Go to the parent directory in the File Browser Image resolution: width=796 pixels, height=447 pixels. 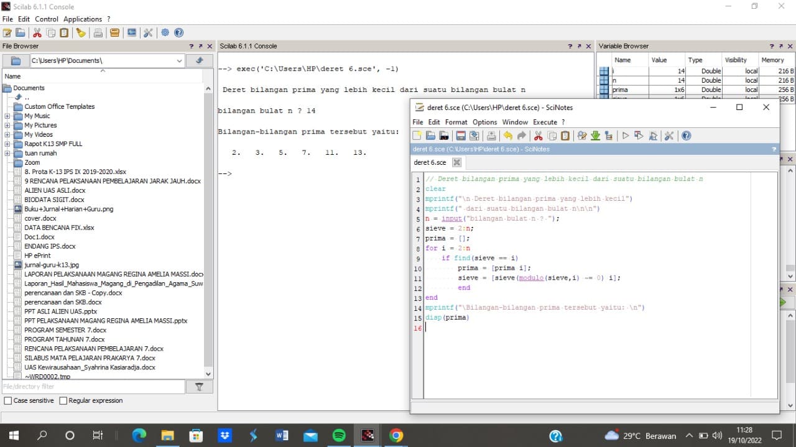click(x=200, y=60)
